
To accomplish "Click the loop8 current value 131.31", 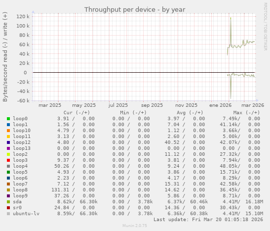I will click(x=60, y=190).
